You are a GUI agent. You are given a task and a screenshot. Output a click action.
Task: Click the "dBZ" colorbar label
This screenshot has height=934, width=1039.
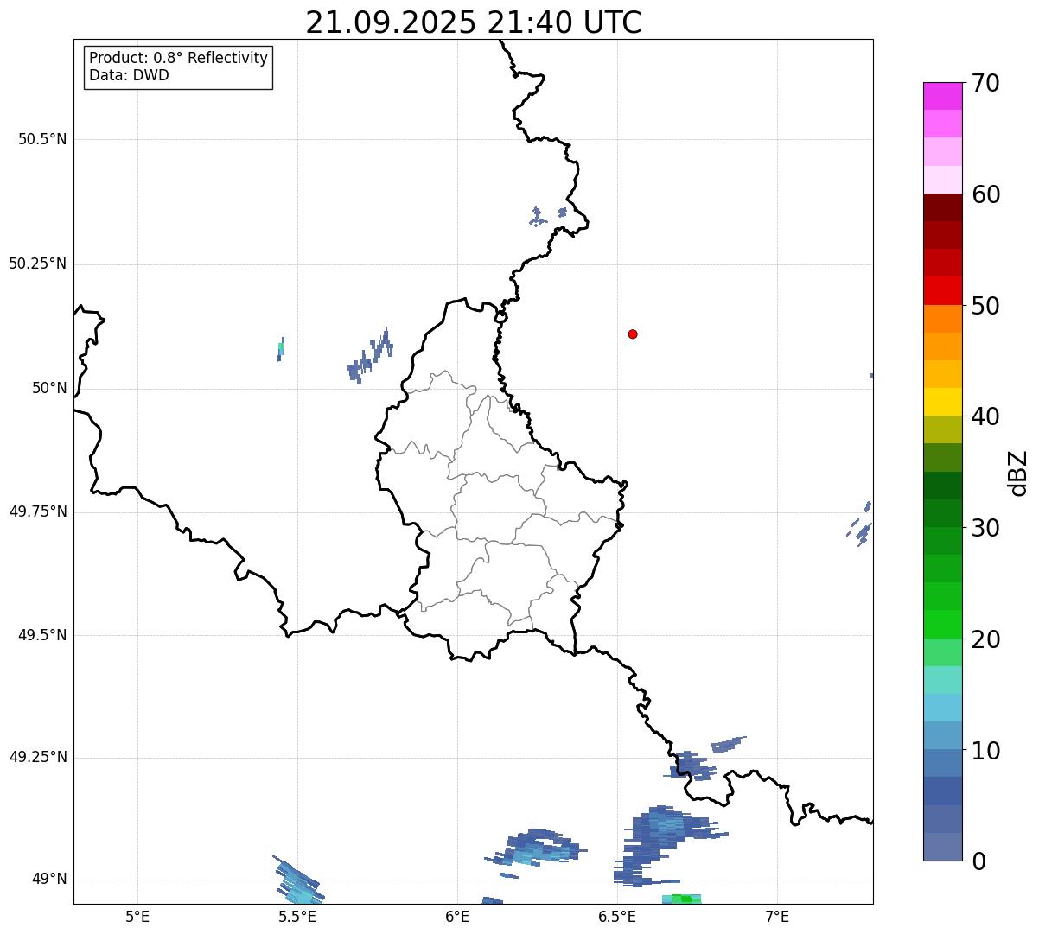[x=1018, y=472]
